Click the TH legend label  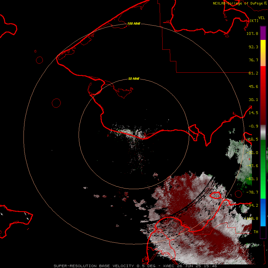pos(256,232)
